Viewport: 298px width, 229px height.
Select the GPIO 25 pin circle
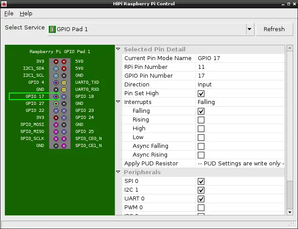64,132
